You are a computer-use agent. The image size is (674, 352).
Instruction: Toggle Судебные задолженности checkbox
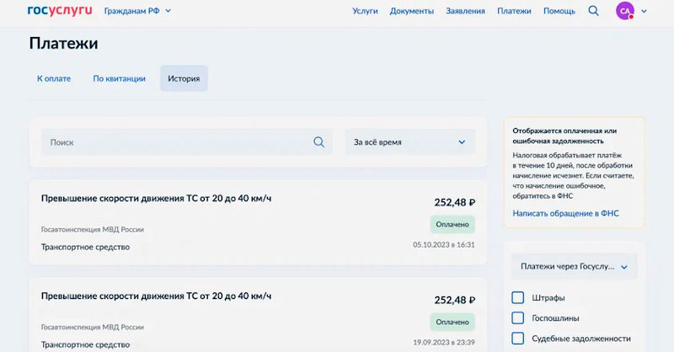click(518, 339)
